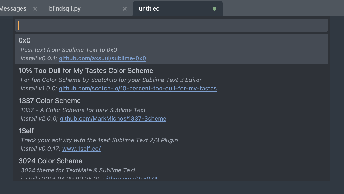Follow the github.com/MarkMichos/1337-Scheme link
Image resolution: width=344 pixels, height=194 pixels.
tap(113, 119)
